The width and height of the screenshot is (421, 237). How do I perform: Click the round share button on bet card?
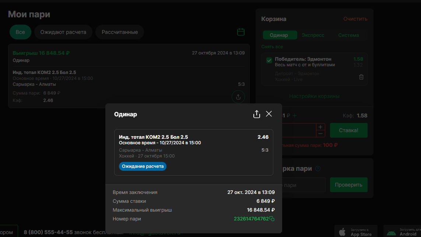[x=238, y=97]
